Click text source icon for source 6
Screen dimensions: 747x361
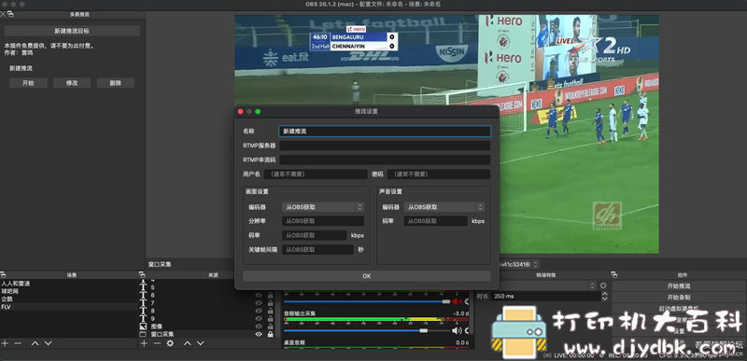pyautogui.click(x=143, y=296)
